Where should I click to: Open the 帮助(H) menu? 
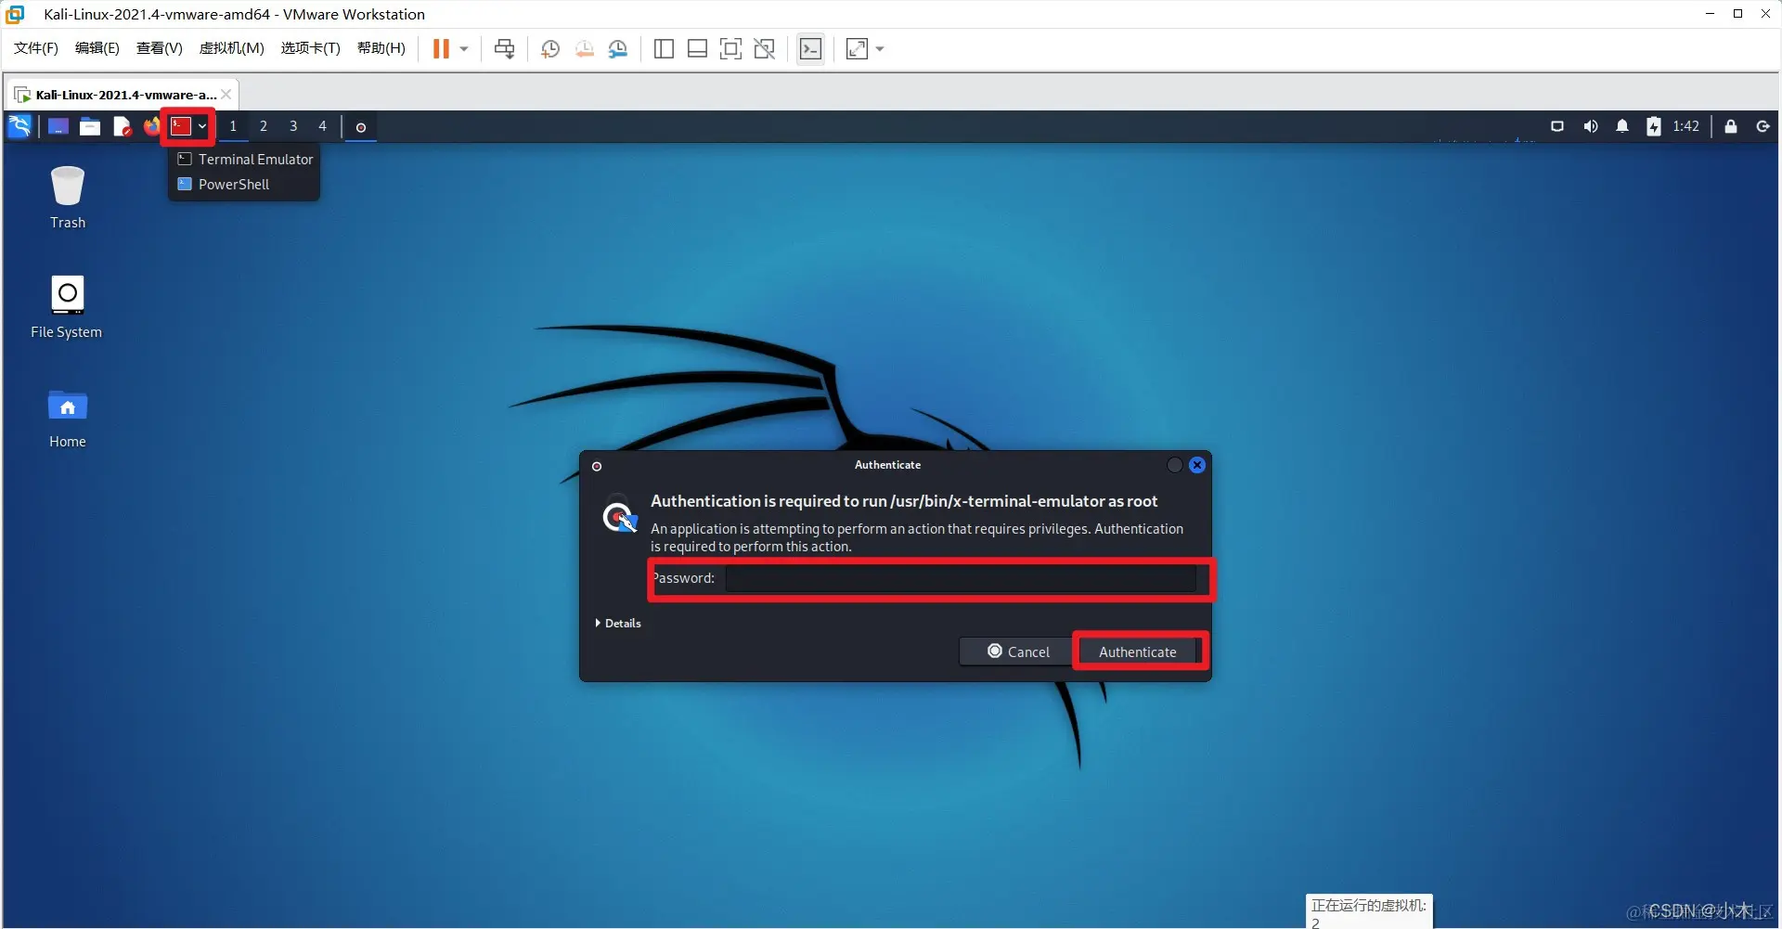(x=381, y=48)
